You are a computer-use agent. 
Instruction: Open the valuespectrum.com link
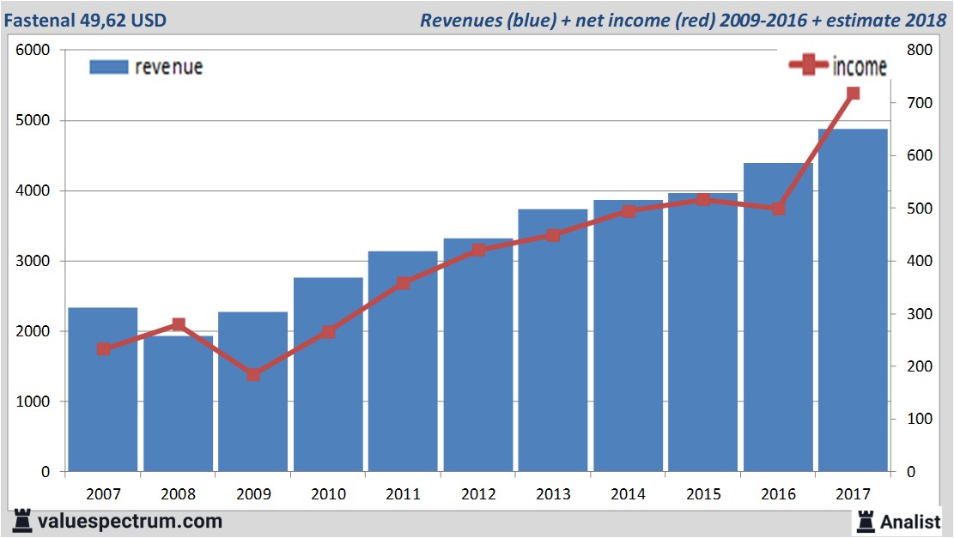tap(130, 522)
